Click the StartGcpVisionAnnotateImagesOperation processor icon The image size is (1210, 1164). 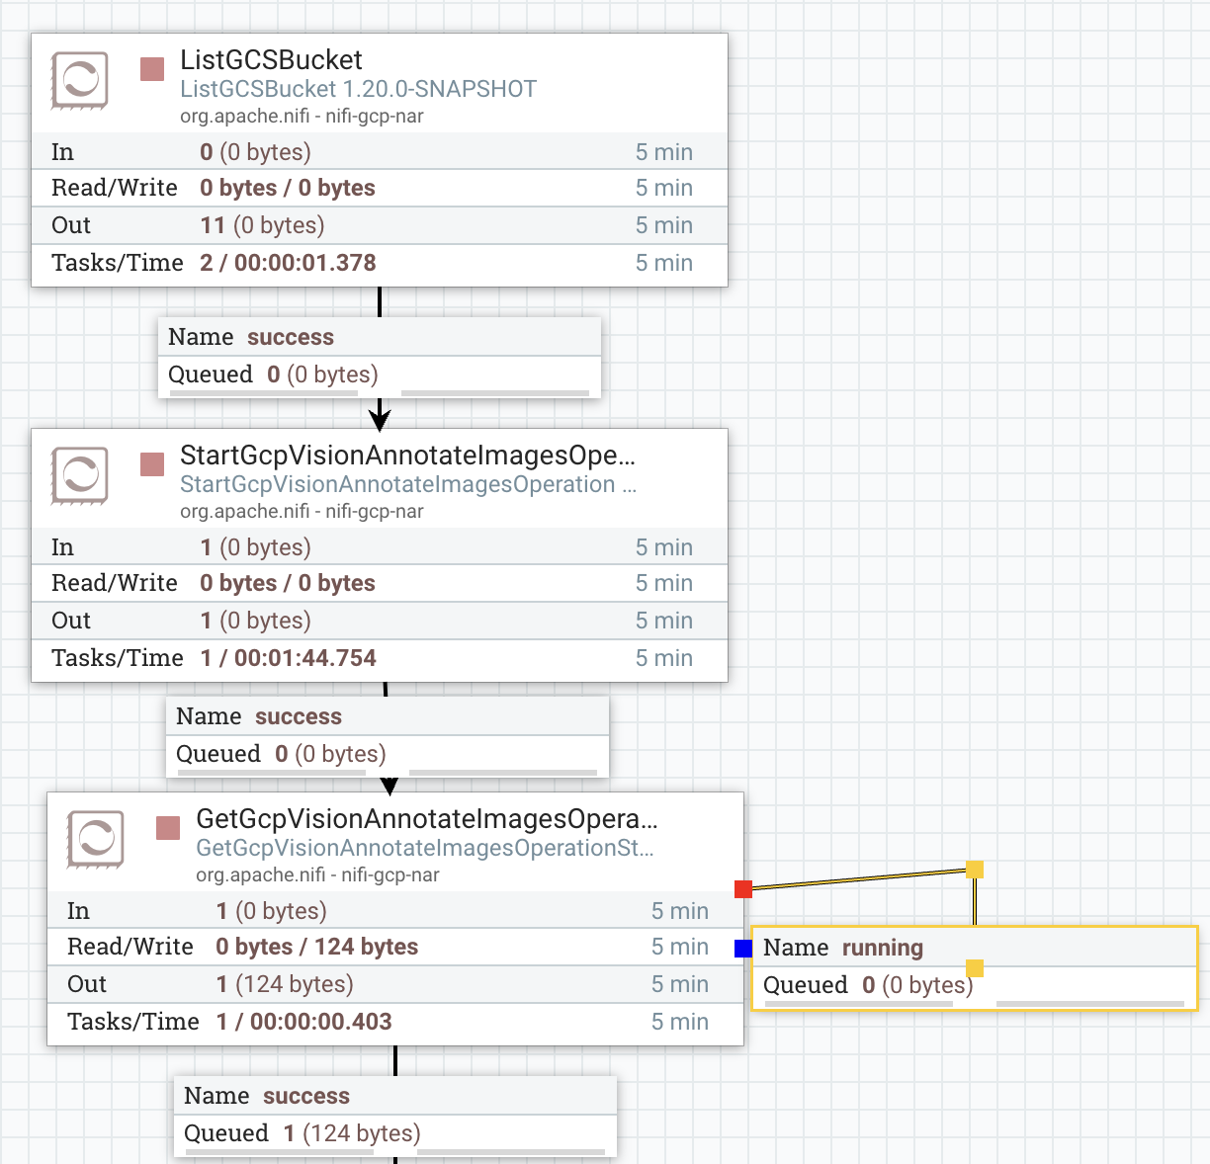tap(79, 475)
